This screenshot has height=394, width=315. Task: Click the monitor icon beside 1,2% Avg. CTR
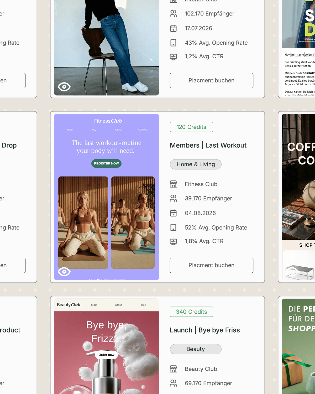point(173,56)
